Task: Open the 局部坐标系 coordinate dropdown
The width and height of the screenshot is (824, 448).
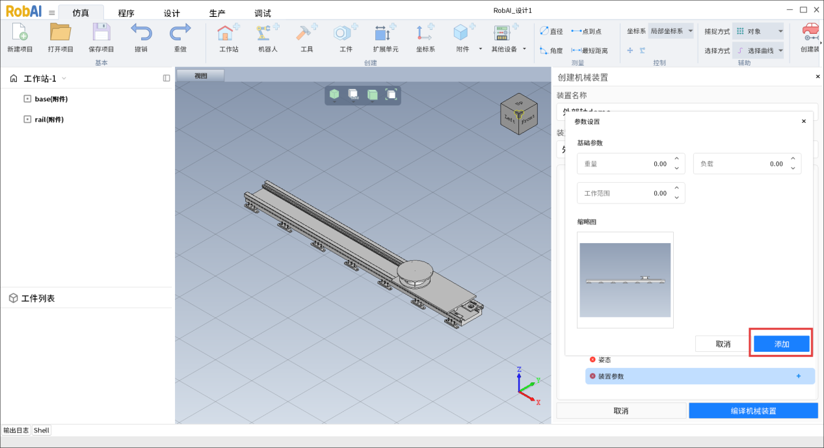Action: [671, 31]
